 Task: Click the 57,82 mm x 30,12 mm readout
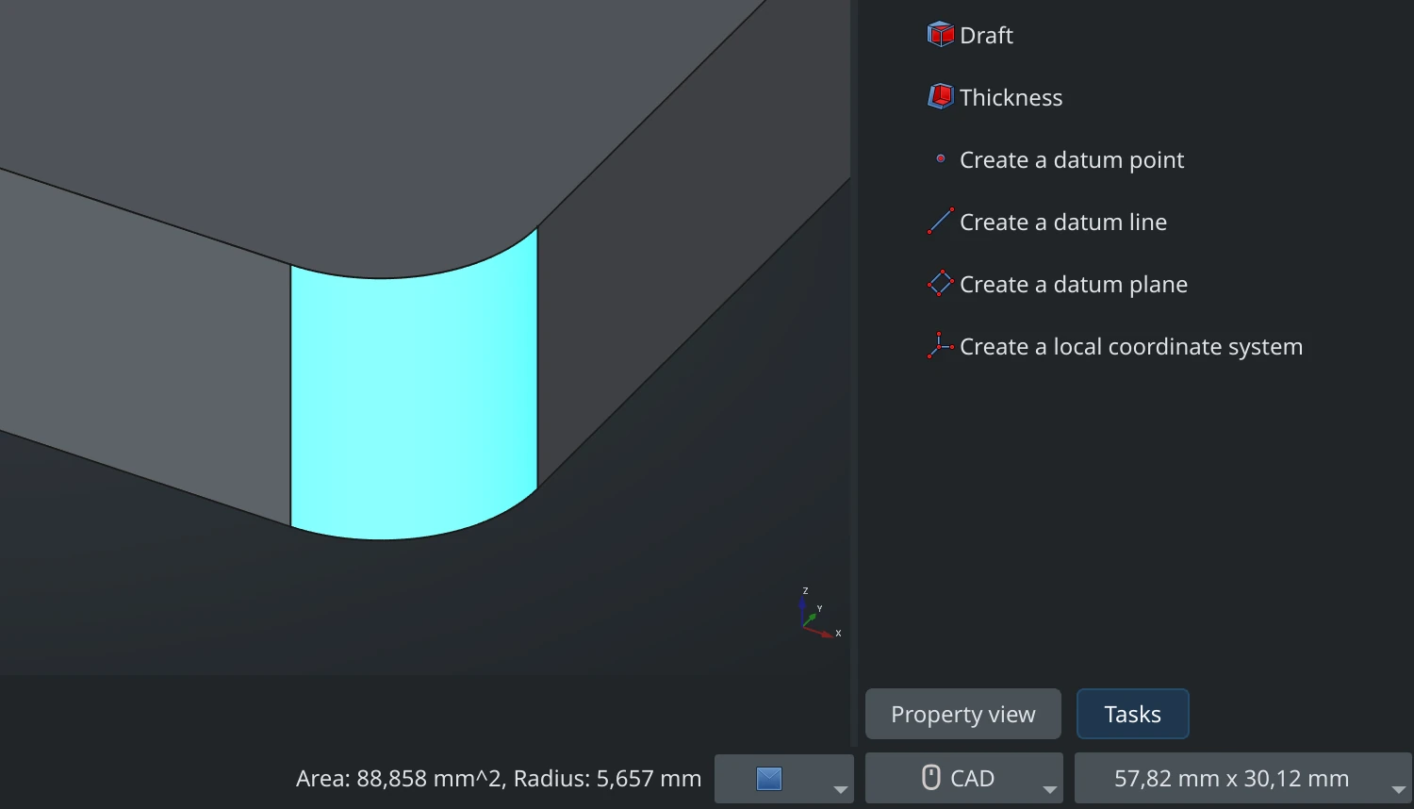tap(1231, 778)
